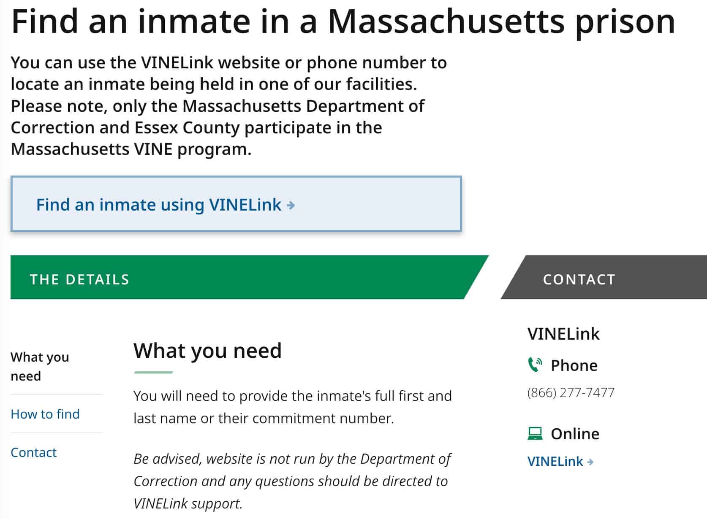Click the green laptop Online icon
Viewport: 707px width, 519px height.
coord(535,433)
